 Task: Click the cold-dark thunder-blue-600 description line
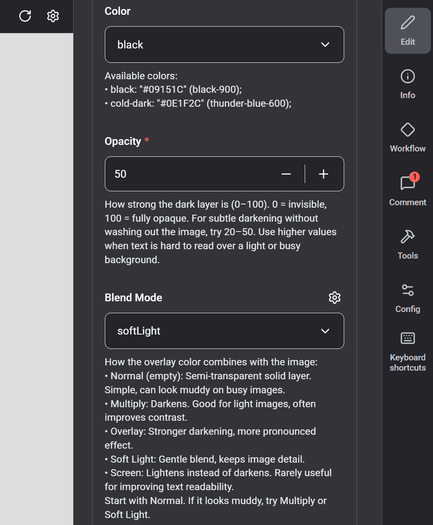(x=198, y=103)
